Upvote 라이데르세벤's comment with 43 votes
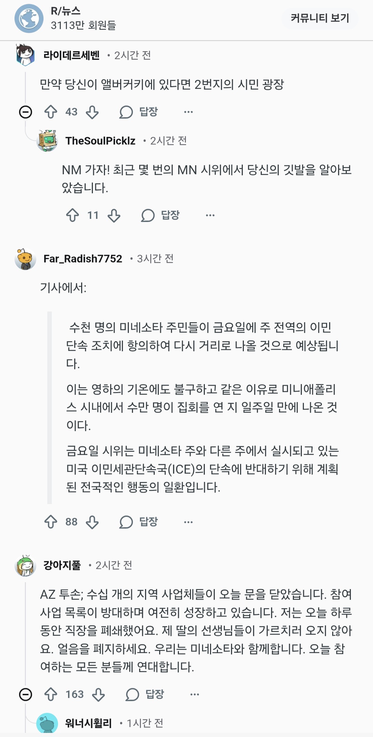Image resolution: width=373 pixels, height=737 pixels. 51,112
